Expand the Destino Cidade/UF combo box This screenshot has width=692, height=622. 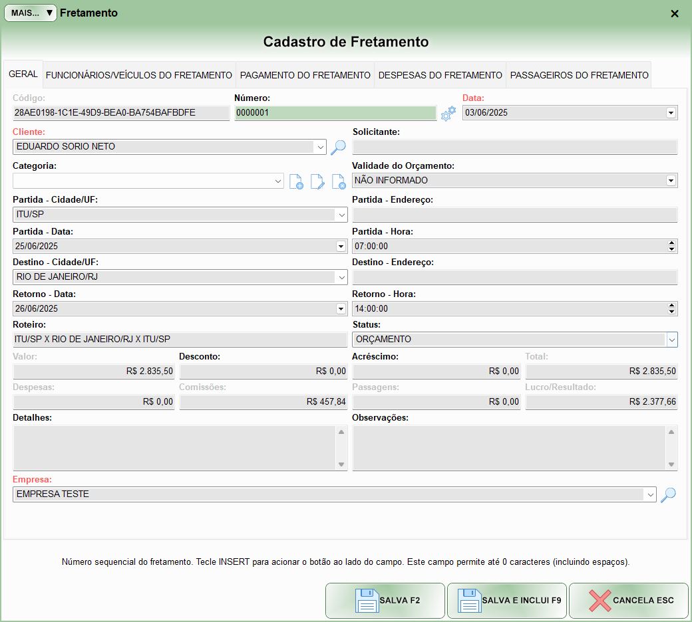[x=341, y=277]
